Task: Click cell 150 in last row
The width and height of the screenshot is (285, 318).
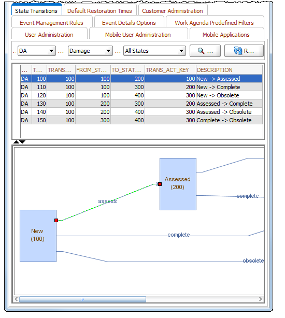Action: tap(39, 120)
